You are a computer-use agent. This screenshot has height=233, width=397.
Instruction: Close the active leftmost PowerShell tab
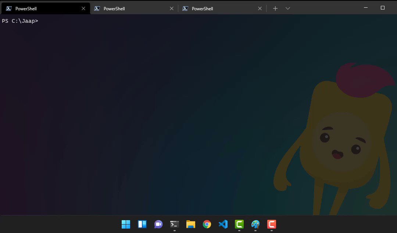(83, 8)
